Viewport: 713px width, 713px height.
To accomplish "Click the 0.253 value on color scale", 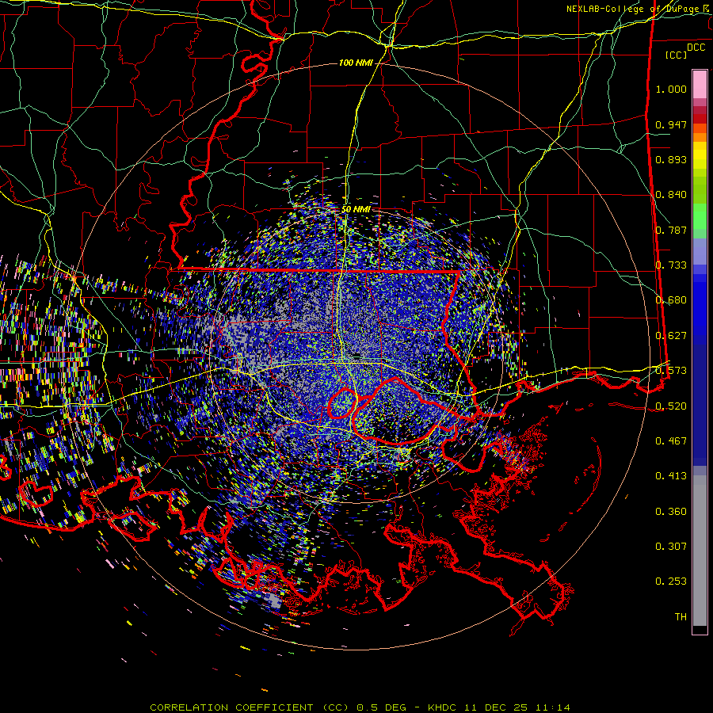I will click(x=671, y=581).
